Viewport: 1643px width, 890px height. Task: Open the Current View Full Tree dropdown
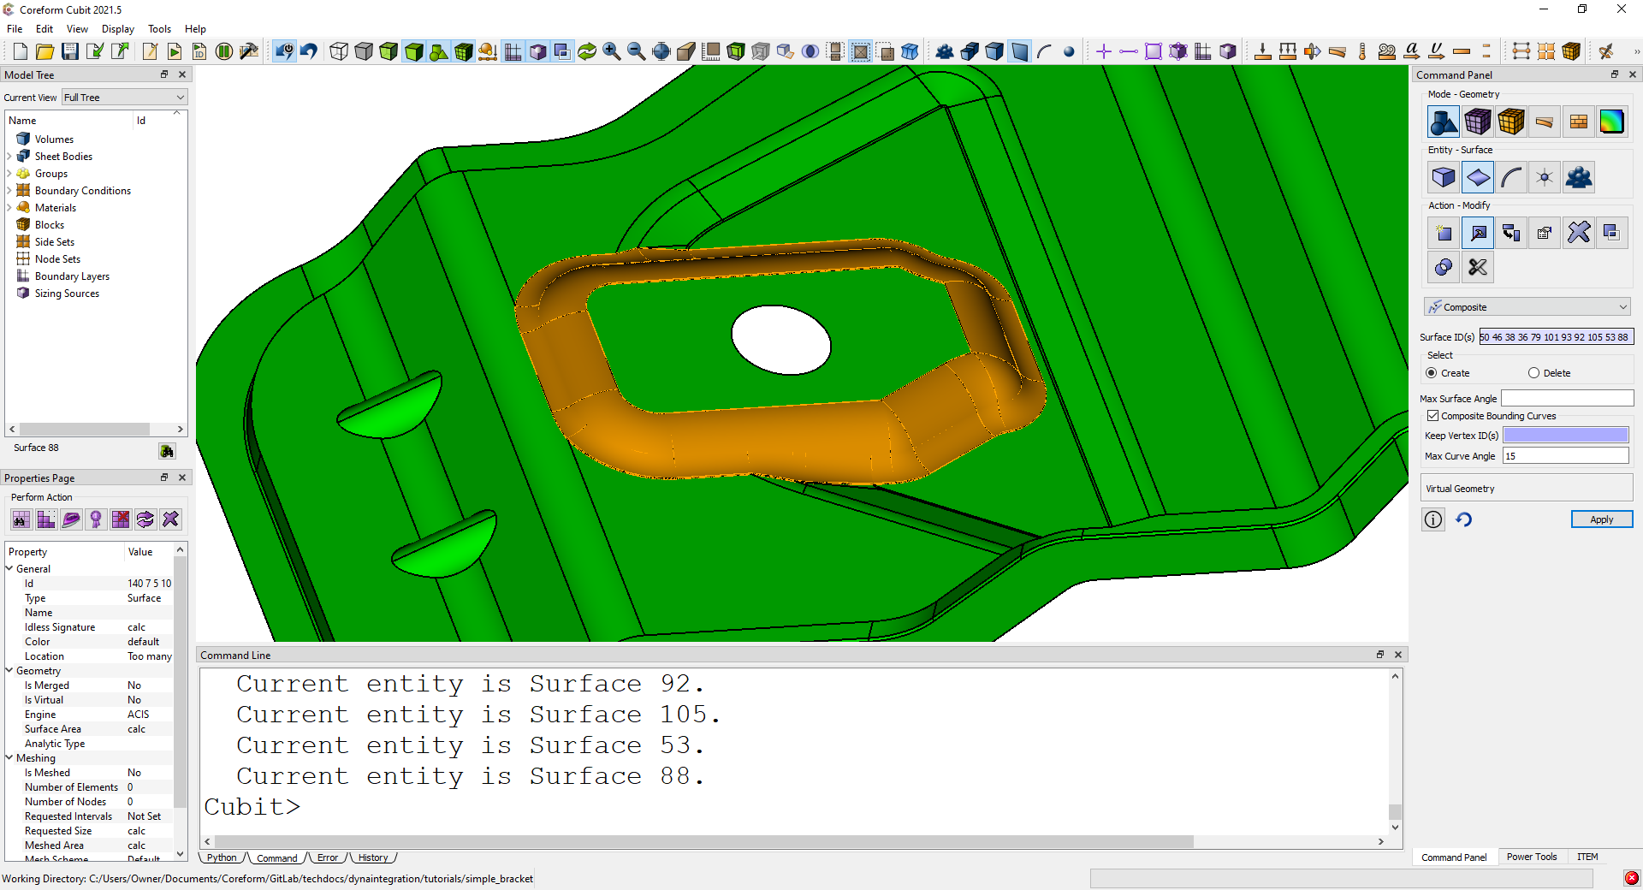pos(124,98)
